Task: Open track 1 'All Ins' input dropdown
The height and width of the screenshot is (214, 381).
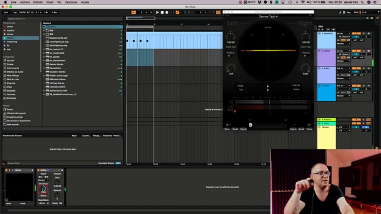Action: point(343,33)
